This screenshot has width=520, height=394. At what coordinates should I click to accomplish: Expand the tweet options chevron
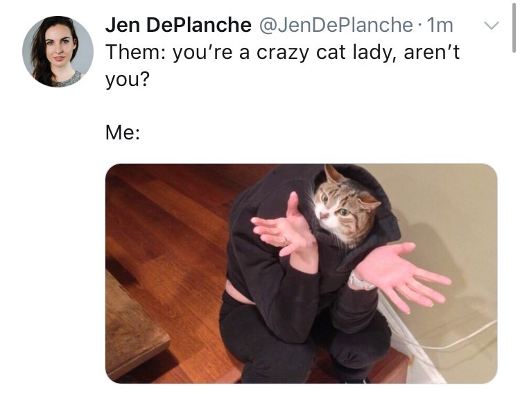click(491, 26)
